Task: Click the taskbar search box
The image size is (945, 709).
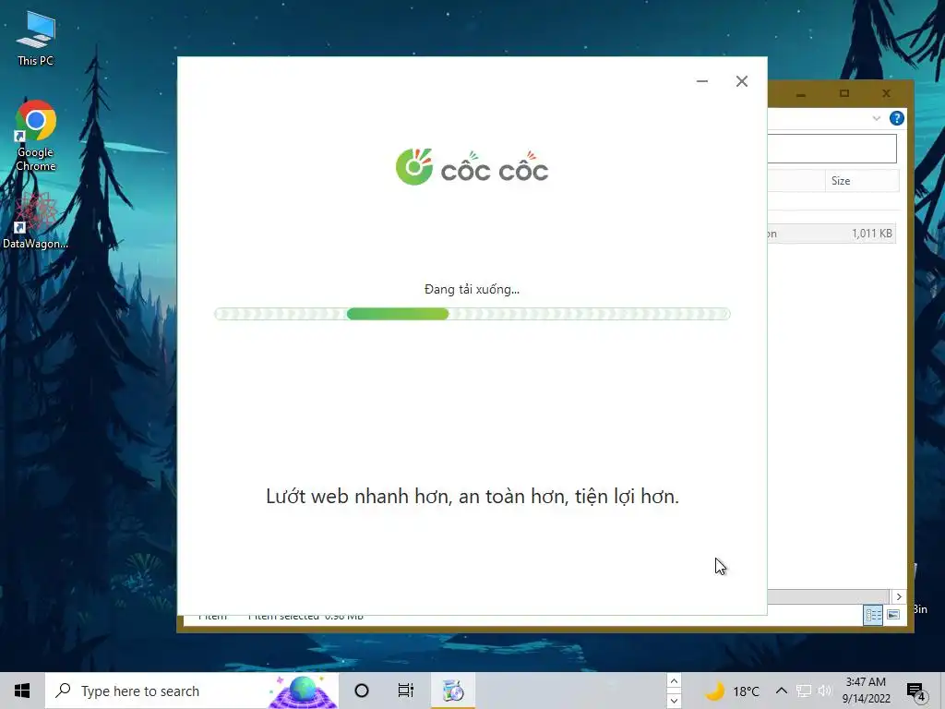Action: tap(192, 691)
